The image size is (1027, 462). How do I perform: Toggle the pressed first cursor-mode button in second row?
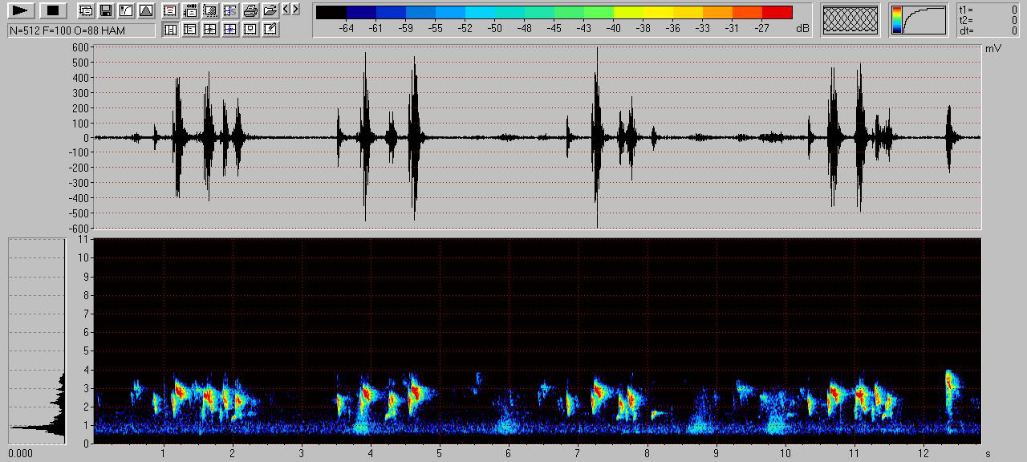170,29
